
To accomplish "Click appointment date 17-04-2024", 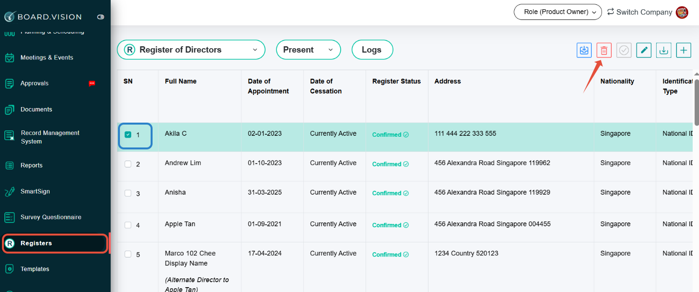I will [265, 253].
